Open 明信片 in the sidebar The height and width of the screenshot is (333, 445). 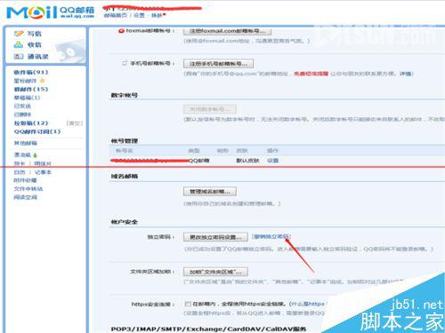coord(43,163)
